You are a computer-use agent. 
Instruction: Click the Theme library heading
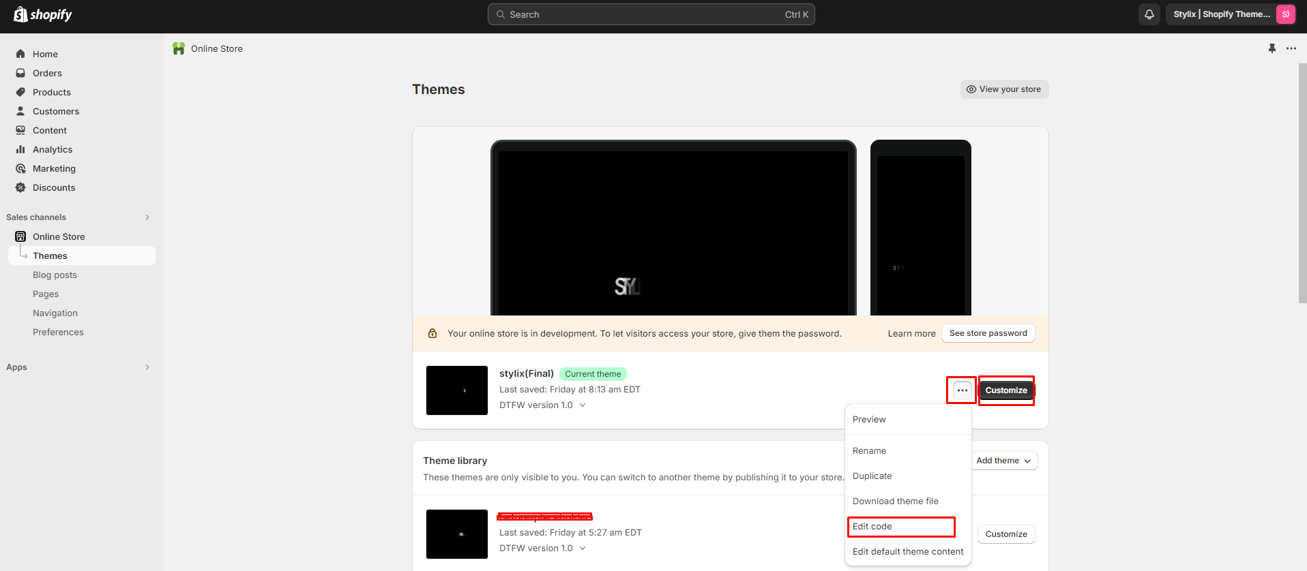coord(455,461)
